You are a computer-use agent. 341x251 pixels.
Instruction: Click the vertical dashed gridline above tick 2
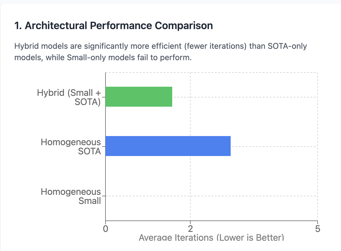click(x=190, y=120)
